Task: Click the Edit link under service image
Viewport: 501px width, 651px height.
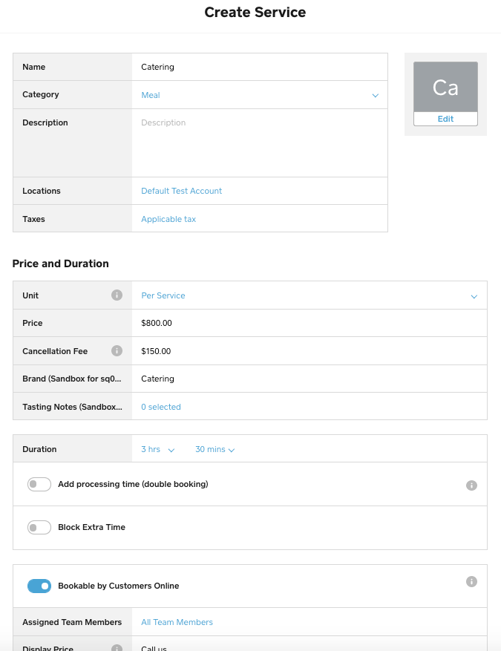Action: (x=445, y=119)
